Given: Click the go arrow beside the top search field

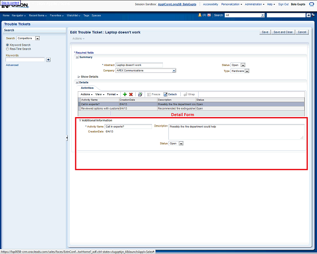Looking at the screenshot, I should tap(312, 15).
